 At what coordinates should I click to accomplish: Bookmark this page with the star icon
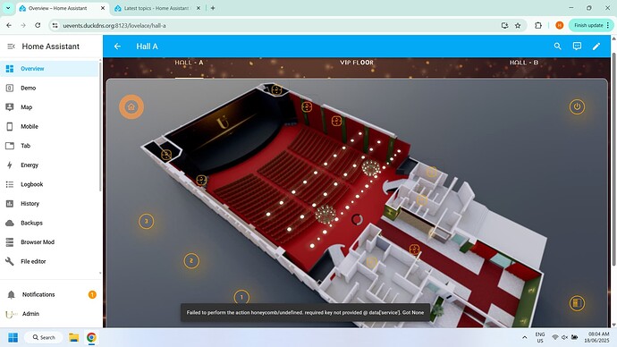[x=518, y=25]
